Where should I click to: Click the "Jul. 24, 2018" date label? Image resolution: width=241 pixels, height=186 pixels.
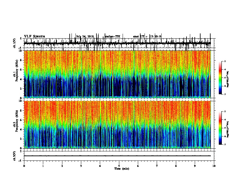click(x=85, y=36)
